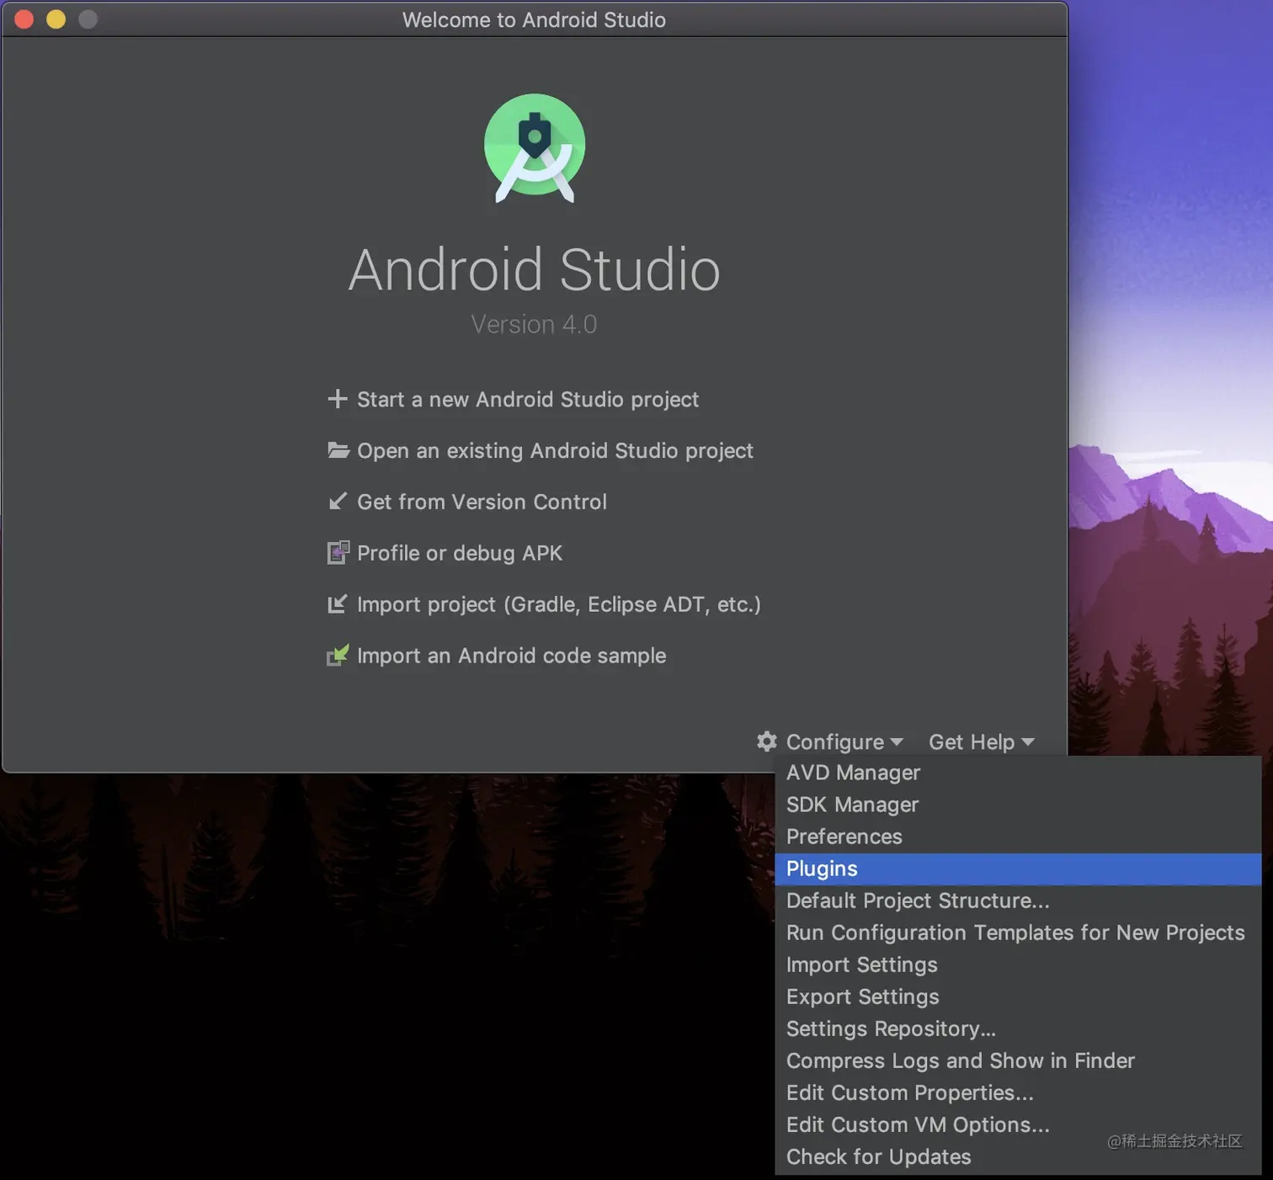This screenshot has height=1180, width=1273.
Task: Open AVD Manager from Configure menu
Action: click(1018, 773)
